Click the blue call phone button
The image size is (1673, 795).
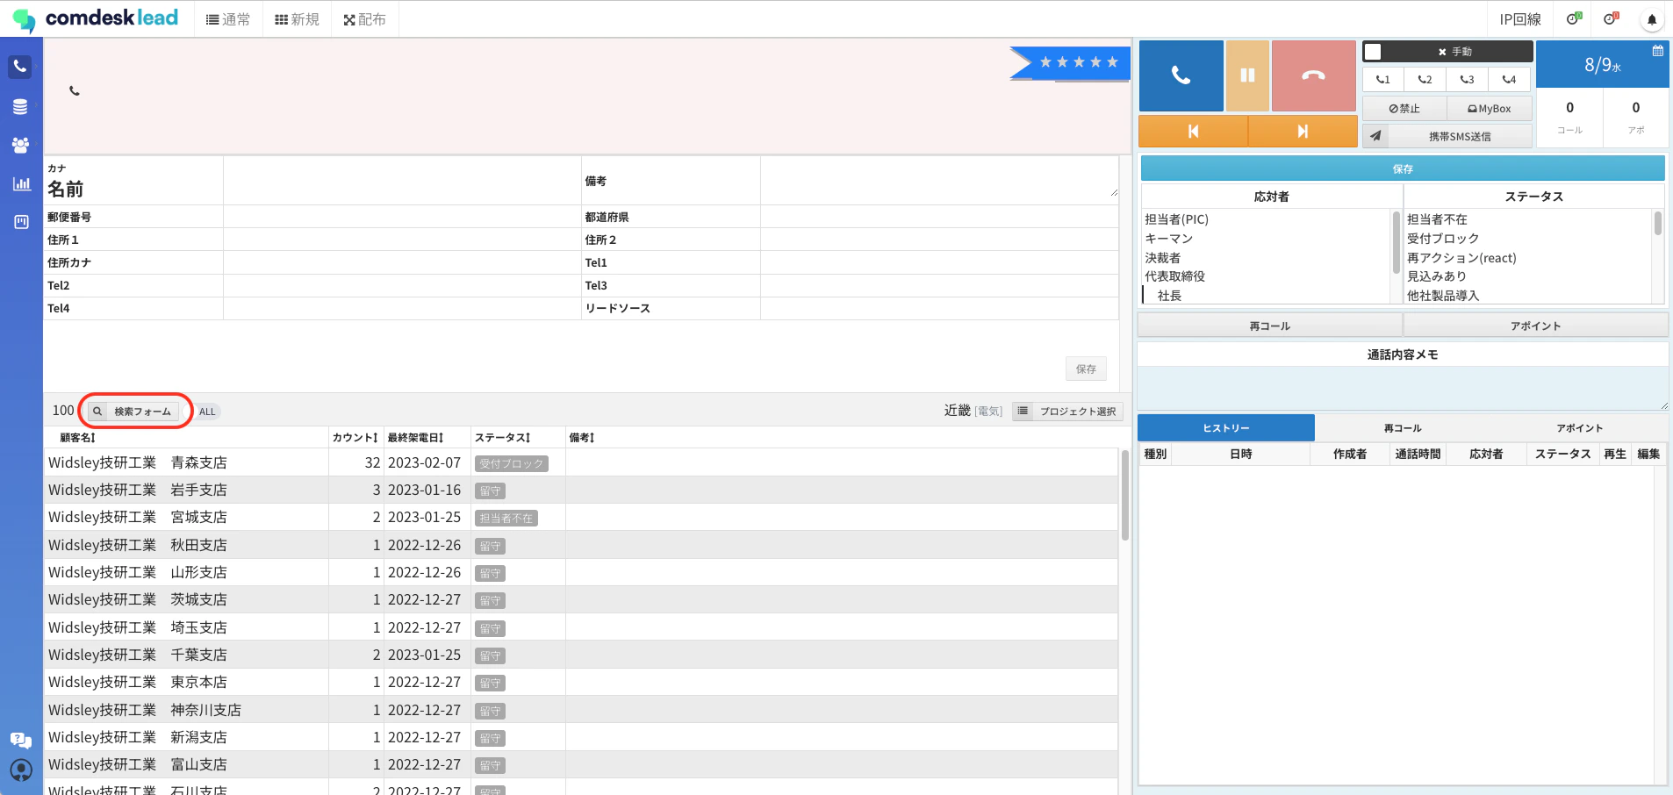pos(1181,75)
